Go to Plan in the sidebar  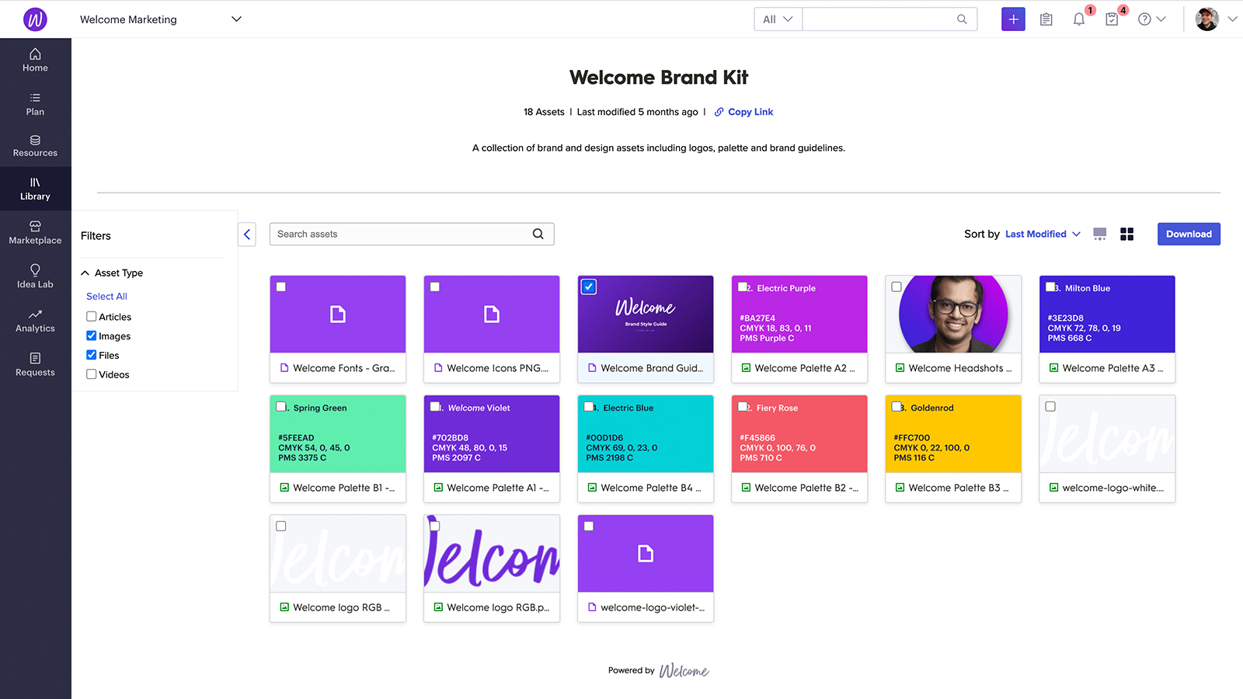click(x=35, y=104)
